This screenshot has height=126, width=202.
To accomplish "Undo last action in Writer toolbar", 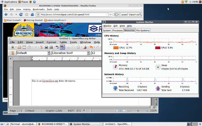I will pyautogui.click(x=91, y=47).
